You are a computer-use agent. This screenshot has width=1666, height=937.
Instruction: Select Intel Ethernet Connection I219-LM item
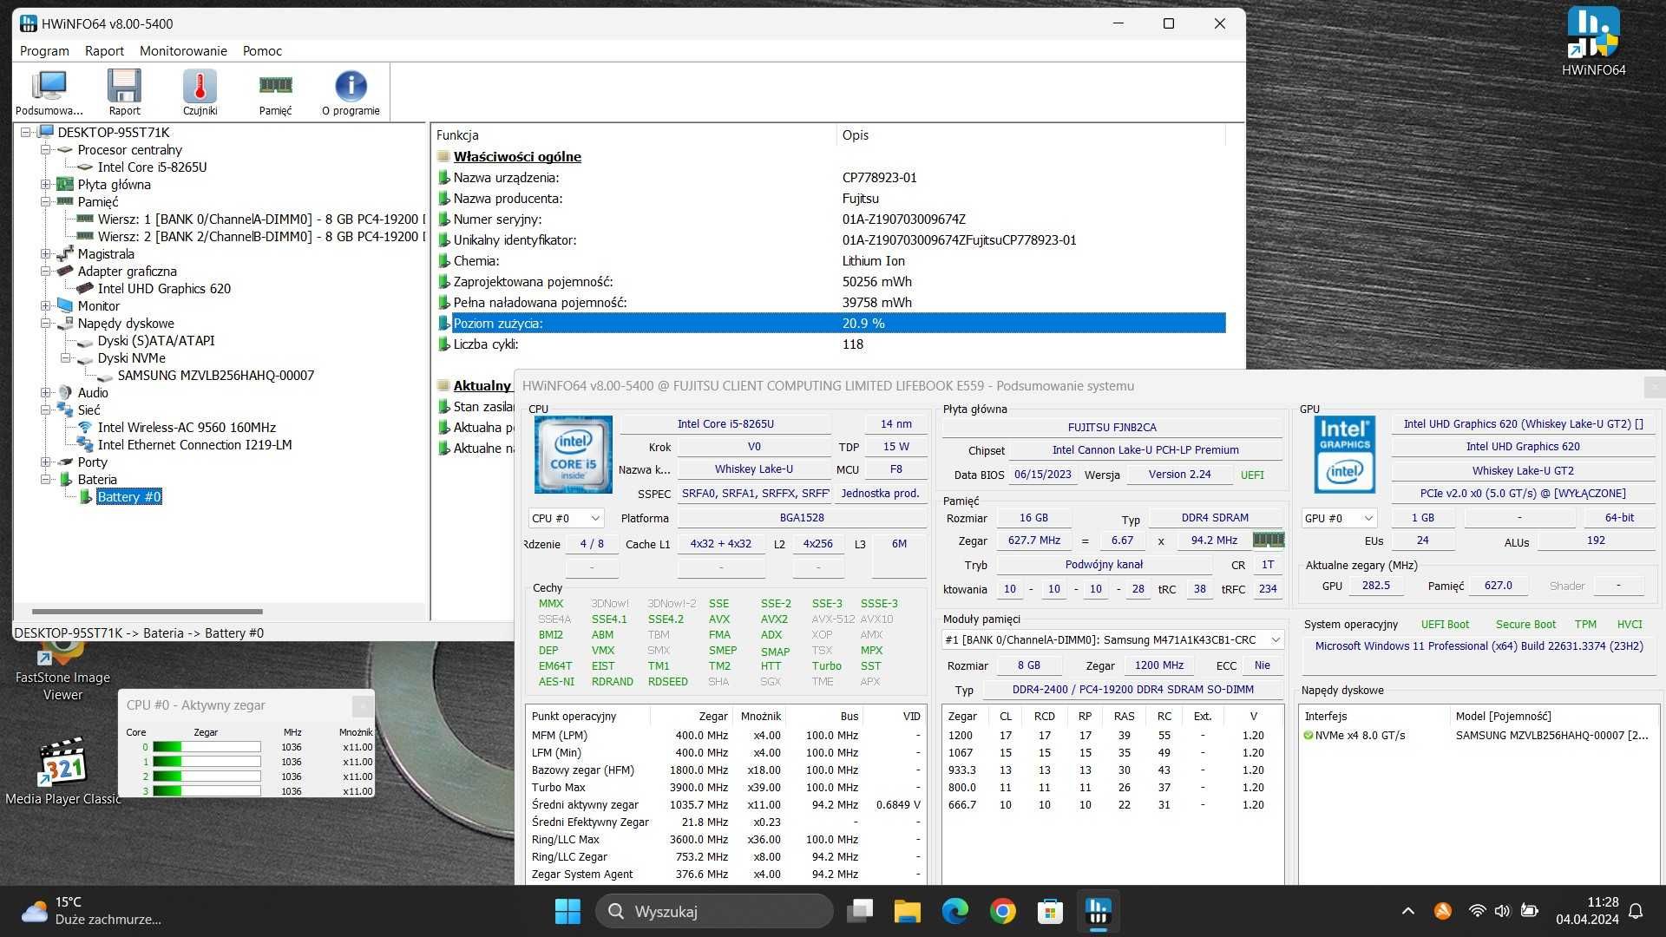(x=194, y=444)
